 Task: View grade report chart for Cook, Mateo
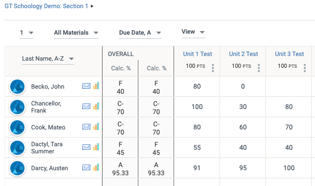96,126
